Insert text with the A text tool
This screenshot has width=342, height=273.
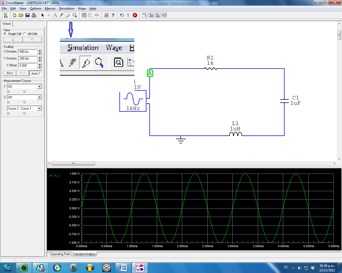pyautogui.click(x=55, y=15)
